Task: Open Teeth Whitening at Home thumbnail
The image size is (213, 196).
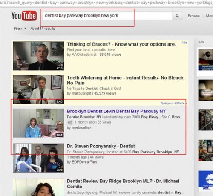Action: 38,89
